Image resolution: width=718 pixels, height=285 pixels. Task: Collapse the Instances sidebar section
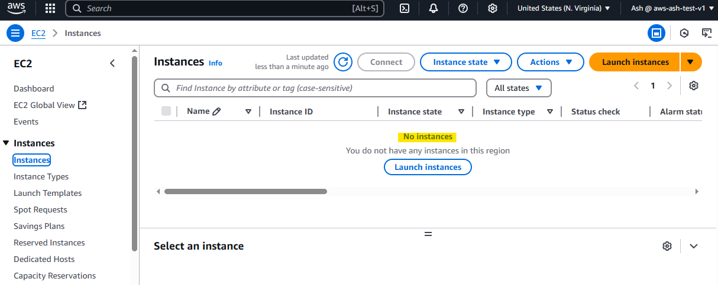6,143
